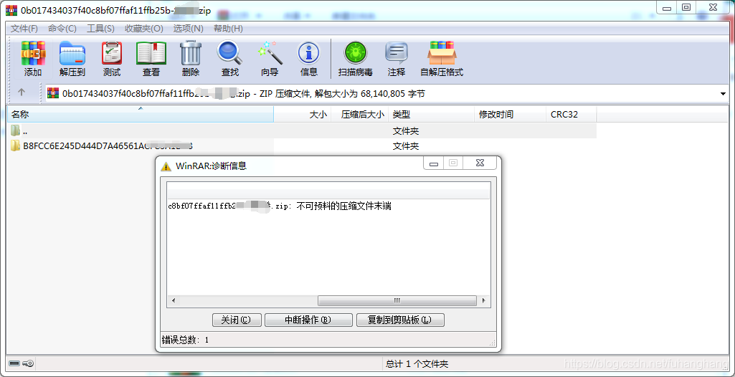Click 错误总数: 1 status text
This screenshot has height=377, width=735.
[185, 340]
